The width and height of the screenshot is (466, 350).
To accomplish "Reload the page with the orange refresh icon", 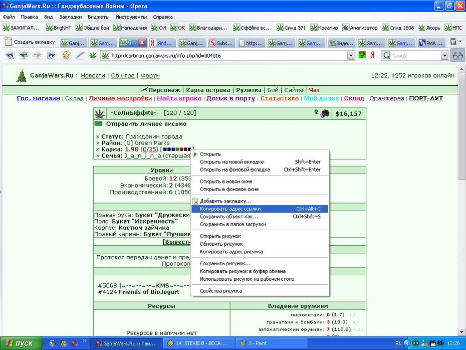I will coord(66,55).
